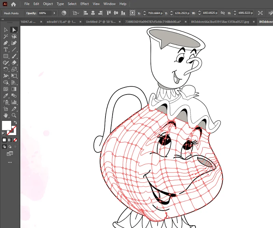Select the Shaper tool
Viewport: 273px width, 228px height.
click(5, 63)
